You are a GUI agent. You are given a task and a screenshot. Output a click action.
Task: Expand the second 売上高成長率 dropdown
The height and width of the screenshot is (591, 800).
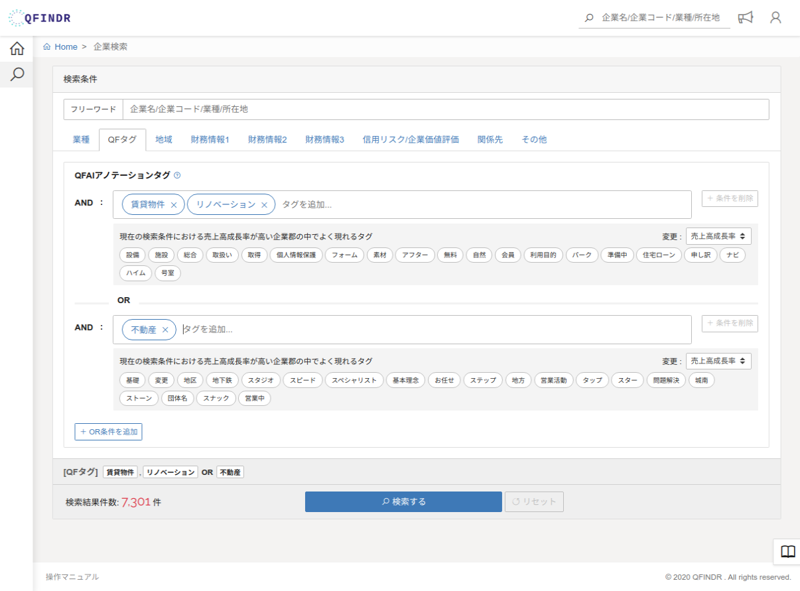click(718, 361)
